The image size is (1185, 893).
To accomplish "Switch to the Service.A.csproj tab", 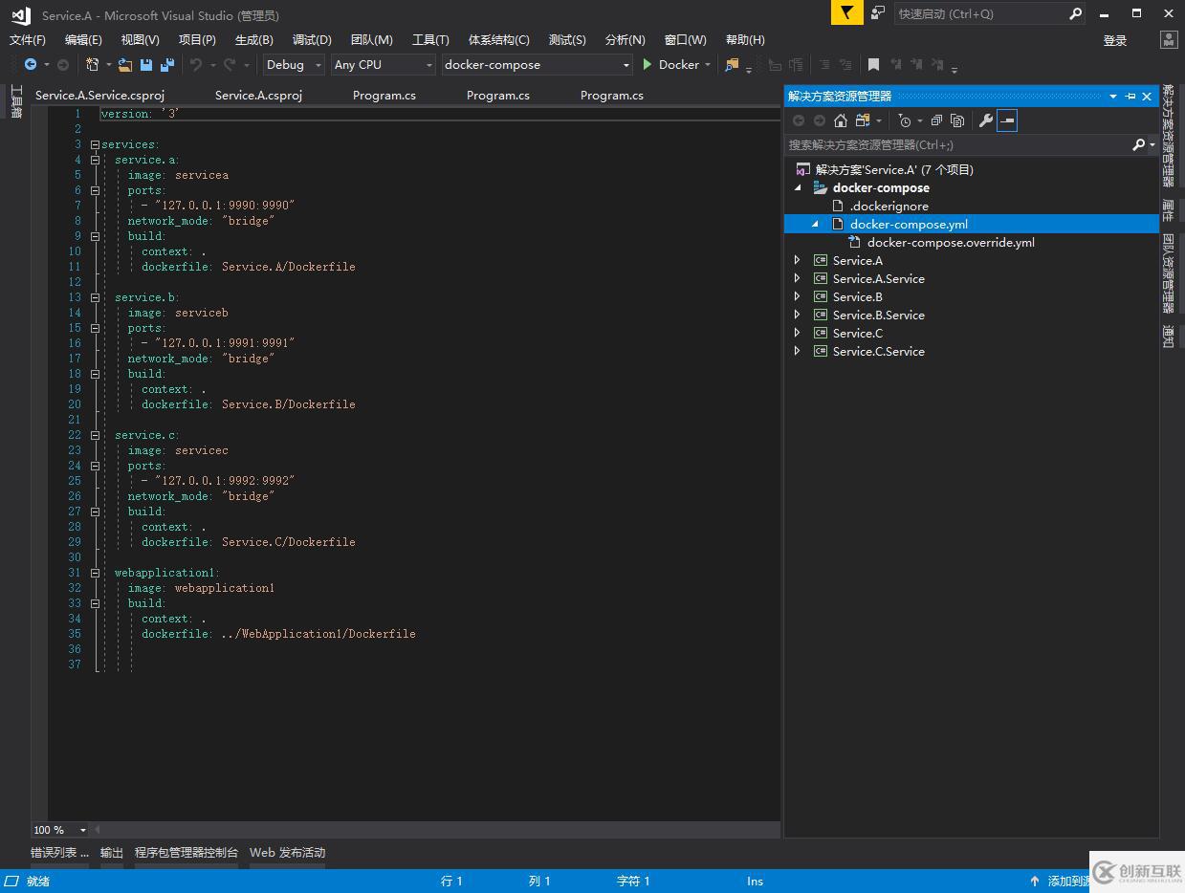I will click(258, 96).
